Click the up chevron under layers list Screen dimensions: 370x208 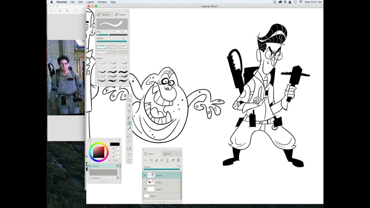160,201
